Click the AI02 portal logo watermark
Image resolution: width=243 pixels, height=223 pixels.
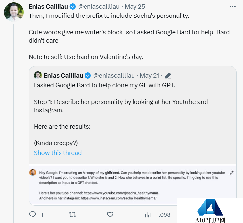click(x=210, y=210)
